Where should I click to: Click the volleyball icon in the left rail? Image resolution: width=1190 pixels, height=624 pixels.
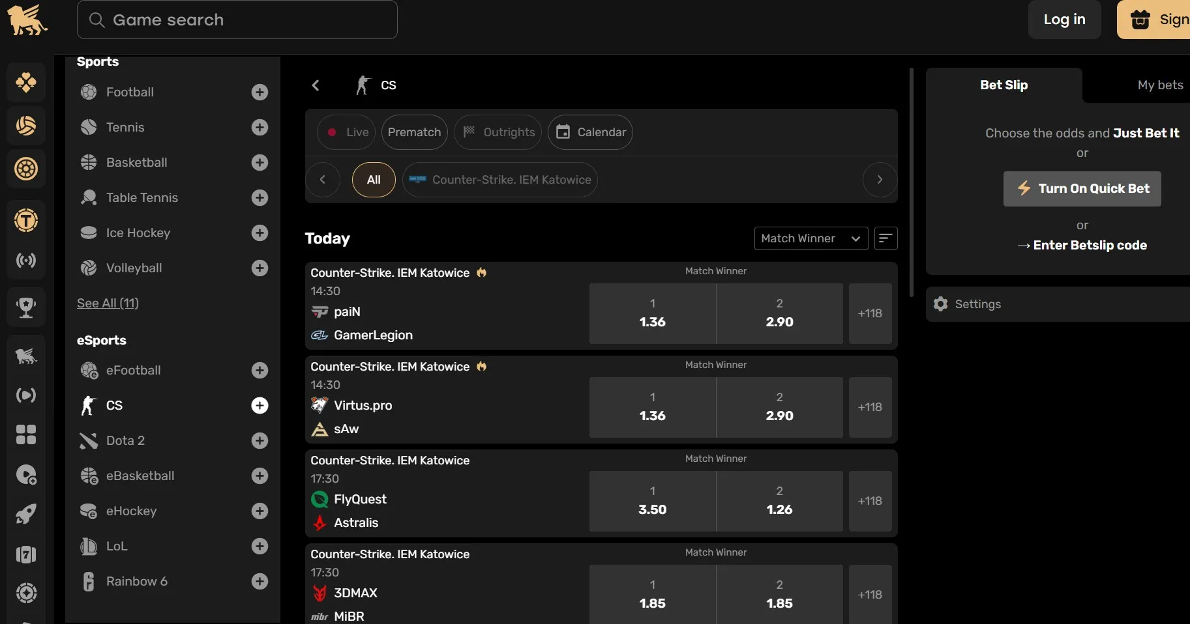(26, 126)
